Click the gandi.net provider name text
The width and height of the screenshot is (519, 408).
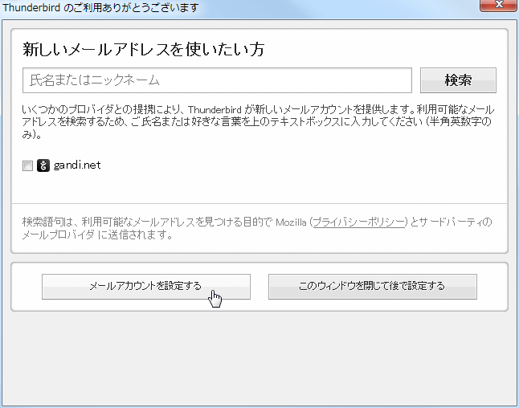[77, 165]
